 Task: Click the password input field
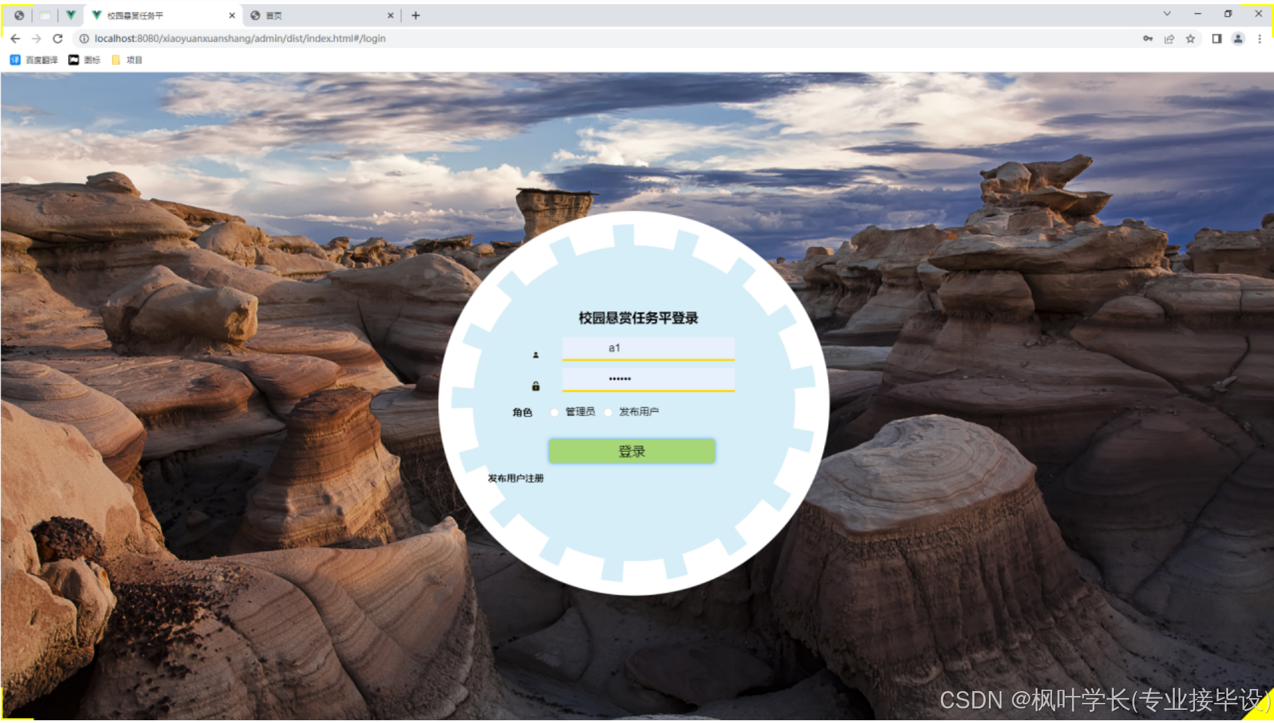(648, 379)
